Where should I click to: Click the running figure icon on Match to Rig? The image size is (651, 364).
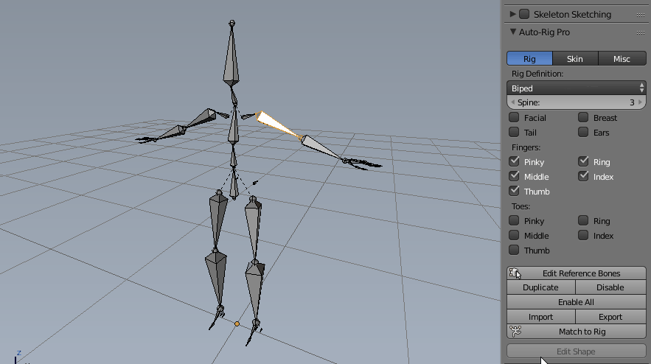(515, 332)
